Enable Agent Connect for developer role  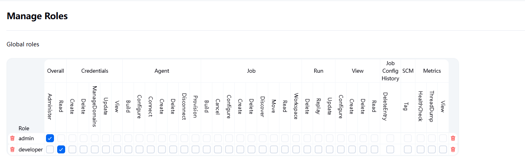tap(151, 149)
